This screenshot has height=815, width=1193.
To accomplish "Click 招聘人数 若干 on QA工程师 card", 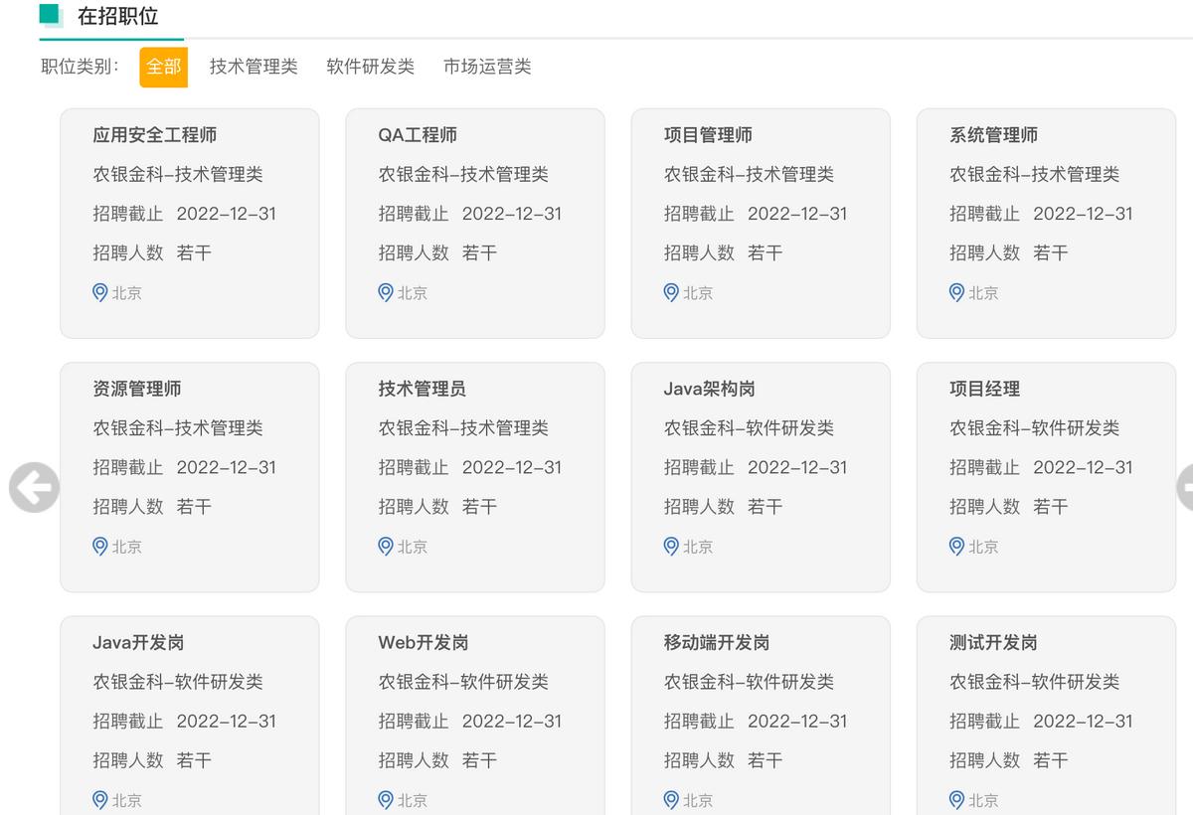I will point(437,252).
